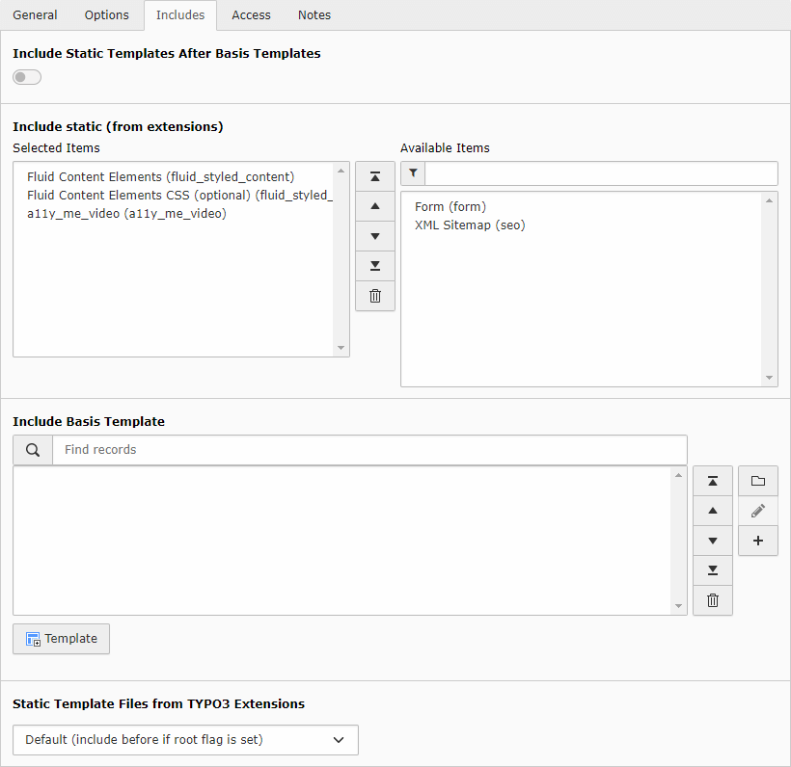Click the filter icon for Available Items
791x767 pixels.
[413, 173]
